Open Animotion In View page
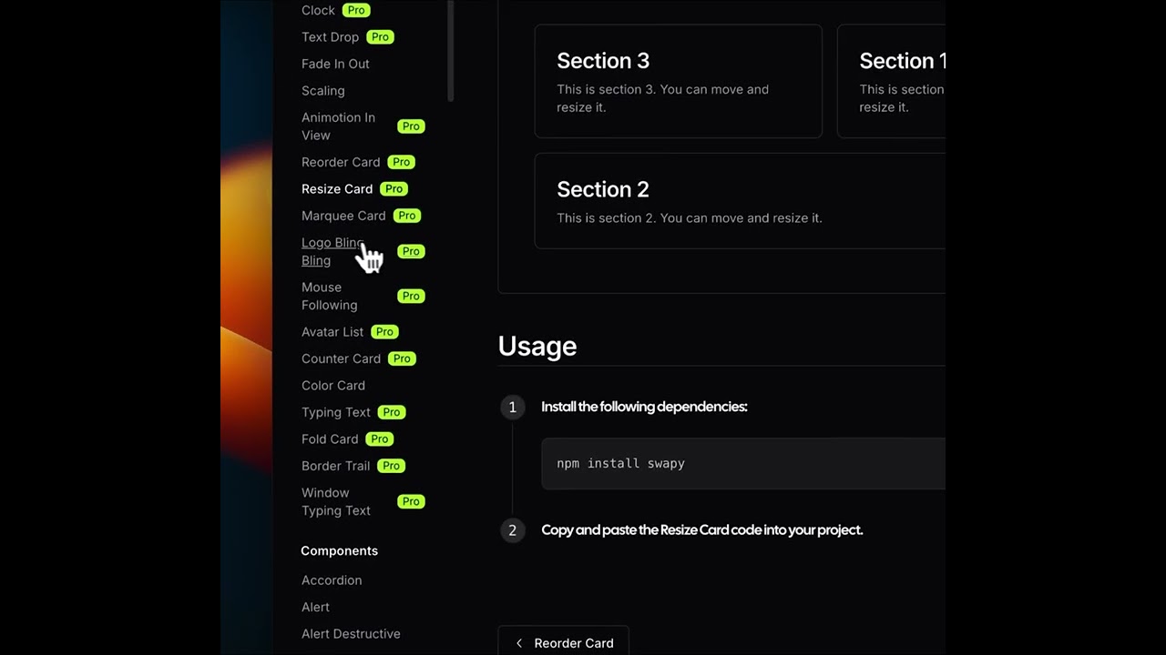This screenshot has height=655, width=1166. click(x=338, y=126)
